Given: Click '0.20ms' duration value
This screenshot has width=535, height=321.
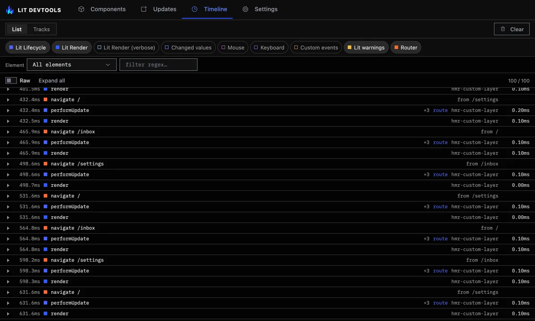Looking at the screenshot, I should click(x=521, y=111).
